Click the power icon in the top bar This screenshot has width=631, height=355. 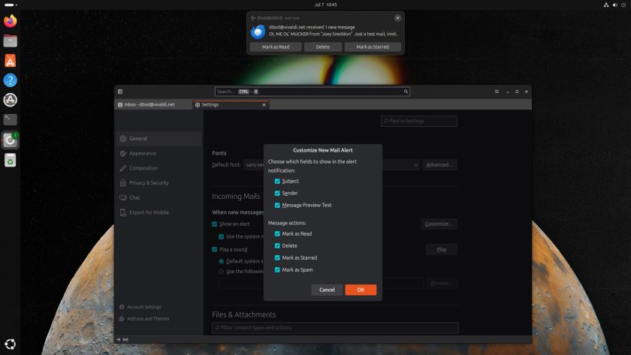click(x=623, y=5)
